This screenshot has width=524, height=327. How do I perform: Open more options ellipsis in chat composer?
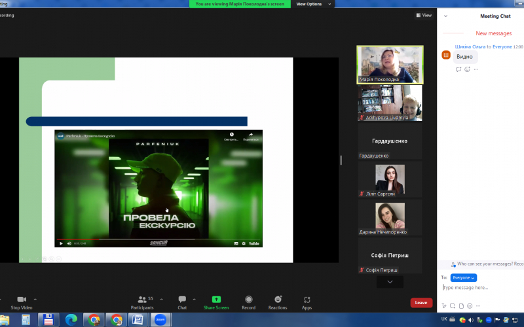point(478,305)
